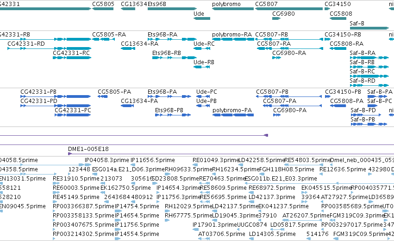394x241 pixels.
Task: Click EST UUGC0874 label
Action: coord(252,225)
